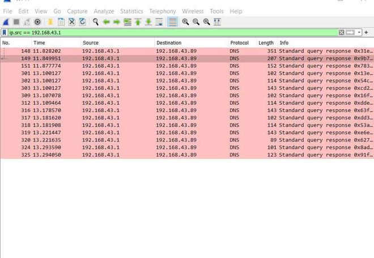Open the Edit menu
This screenshot has height=258, width=374.
pos(23,11)
